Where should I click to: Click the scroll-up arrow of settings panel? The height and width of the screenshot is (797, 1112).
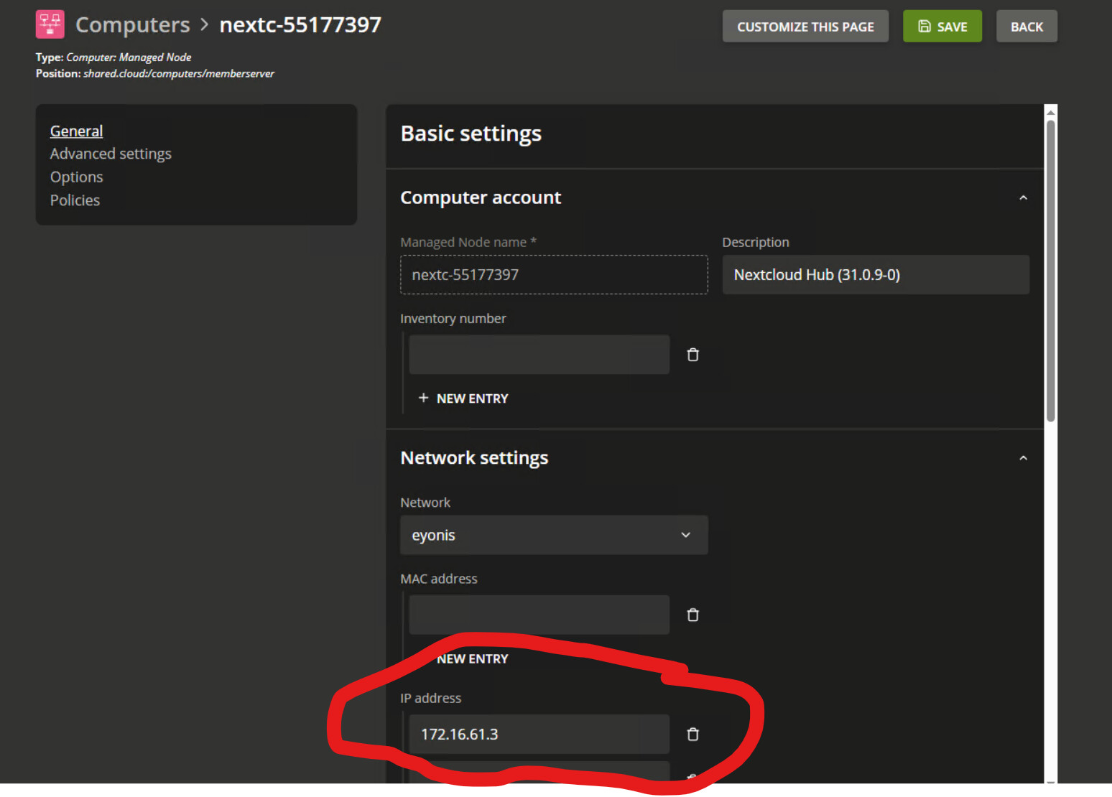(x=1050, y=112)
